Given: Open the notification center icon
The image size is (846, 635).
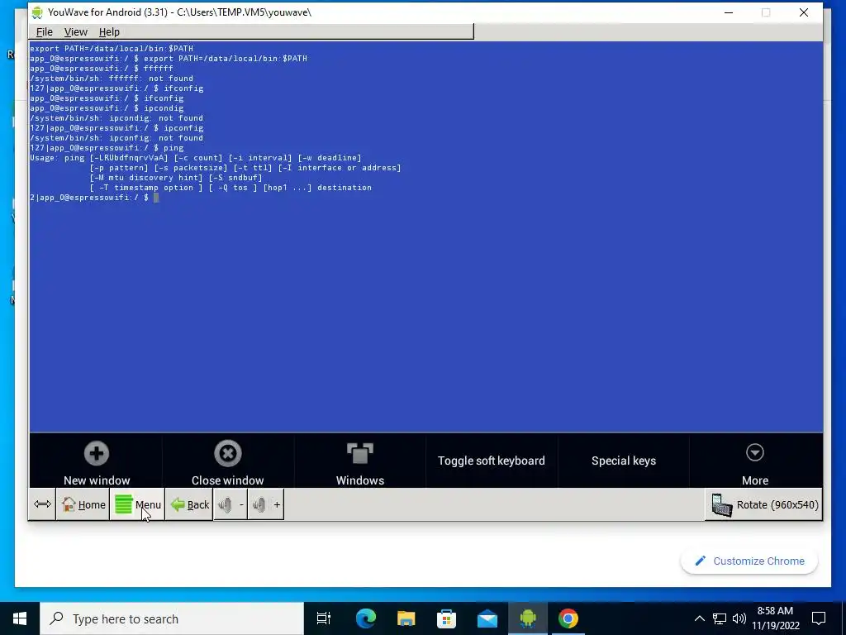Looking at the screenshot, I should [819, 618].
